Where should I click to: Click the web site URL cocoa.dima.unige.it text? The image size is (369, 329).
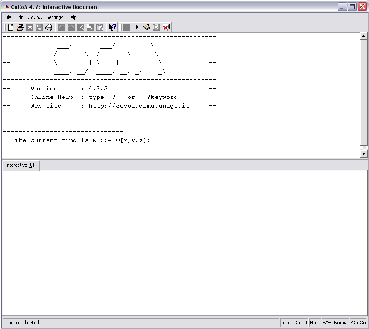[139, 106]
